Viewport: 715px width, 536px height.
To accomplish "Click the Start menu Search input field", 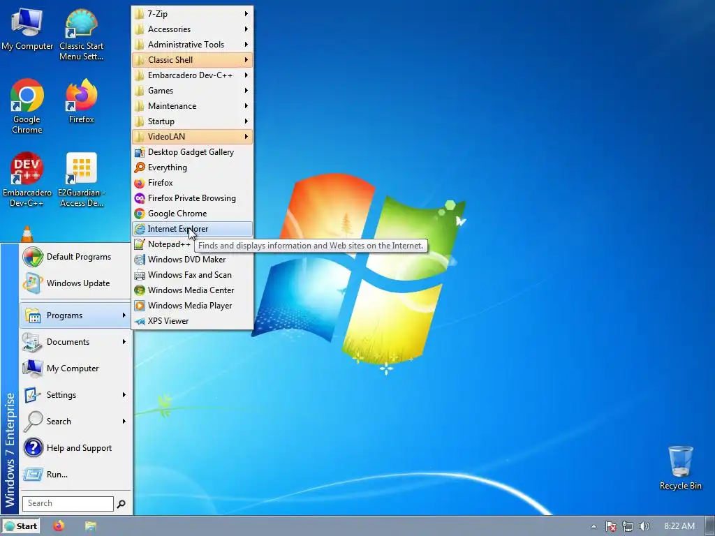I will [68, 503].
